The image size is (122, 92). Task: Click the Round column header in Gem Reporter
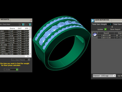click(106, 33)
